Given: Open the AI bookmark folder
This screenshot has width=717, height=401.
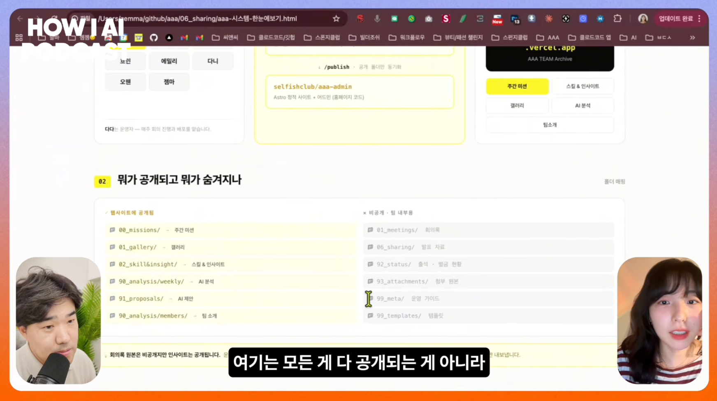Looking at the screenshot, I should tap(628, 37).
